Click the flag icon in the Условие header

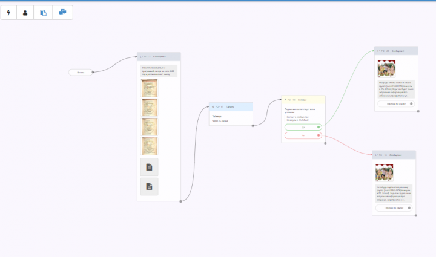point(286,100)
